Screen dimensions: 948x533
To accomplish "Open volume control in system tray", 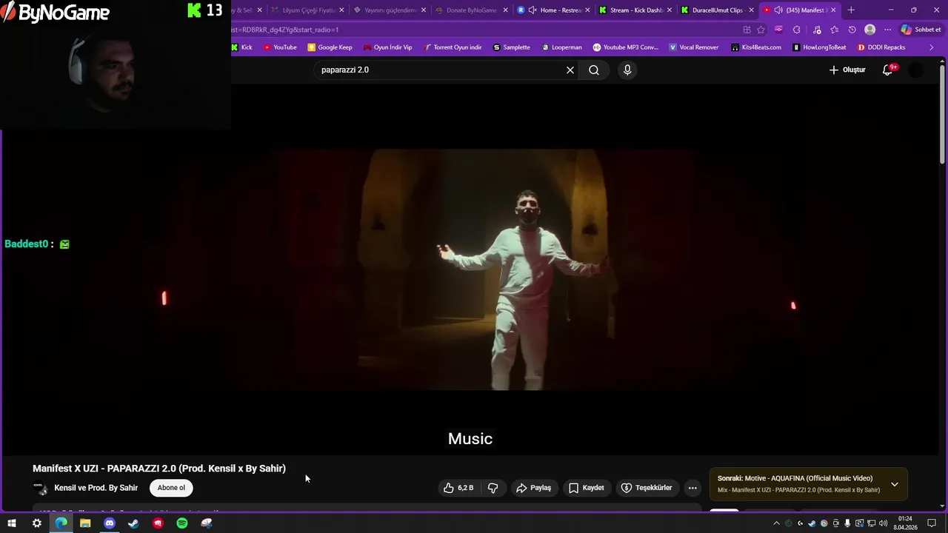I will tap(884, 523).
